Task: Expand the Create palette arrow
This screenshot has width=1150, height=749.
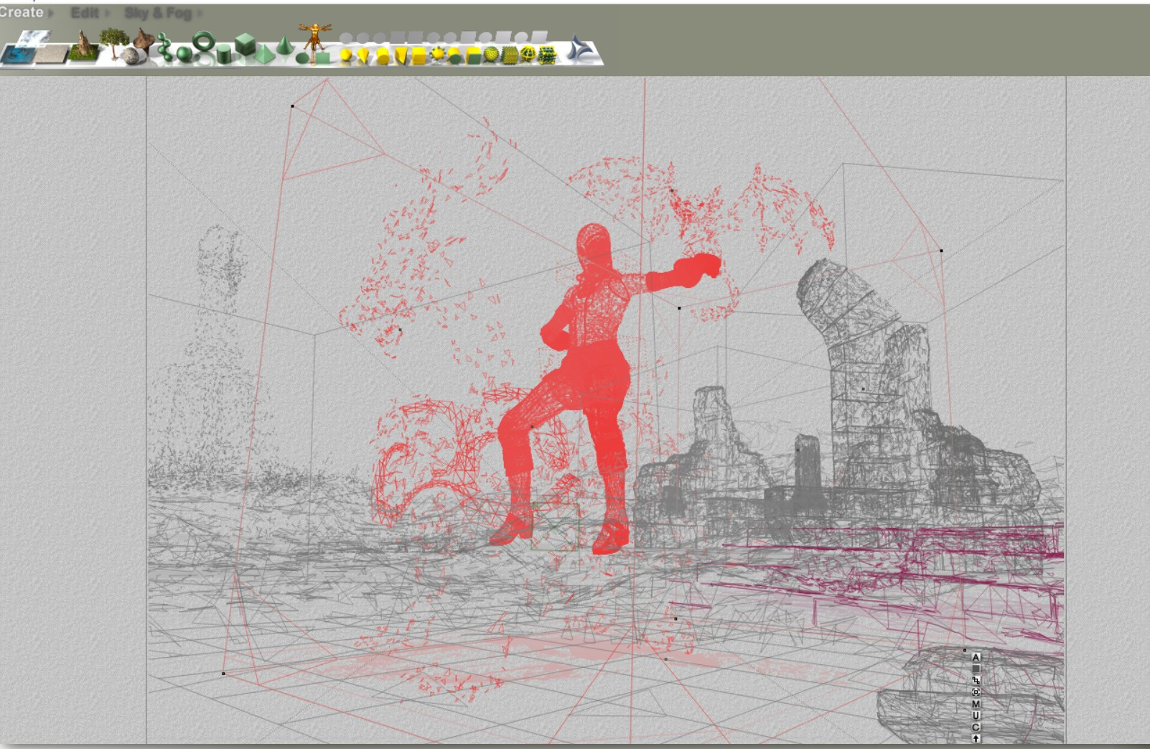Action: coord(51,13)
